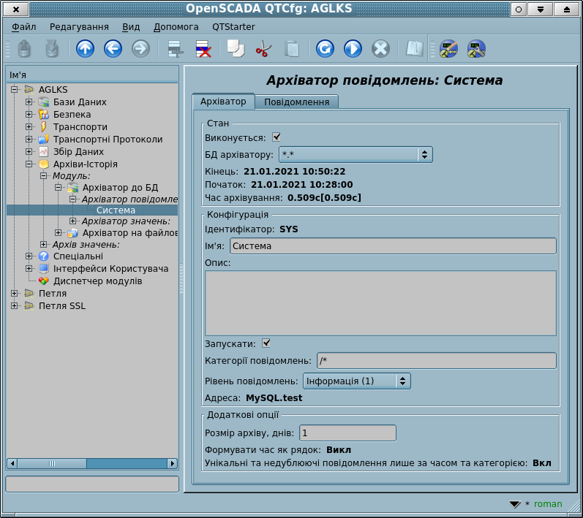Click the 'roman' user label in status bar
583x518 pixels.
[x=548, y=504]
